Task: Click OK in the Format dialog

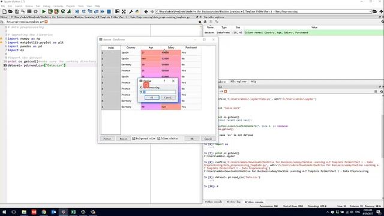Action: click(x=152, y=98)
